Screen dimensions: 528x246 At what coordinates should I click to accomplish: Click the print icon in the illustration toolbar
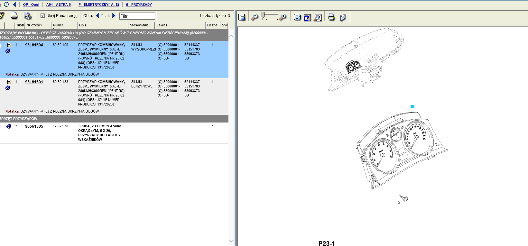pyautogui.click(x=331, y=17)
